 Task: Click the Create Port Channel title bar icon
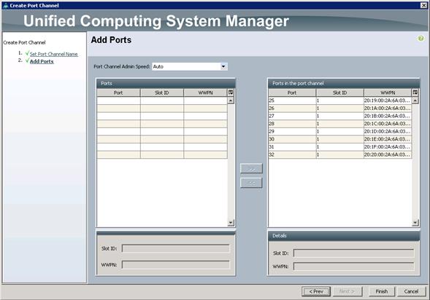click(x=6, y=6)
